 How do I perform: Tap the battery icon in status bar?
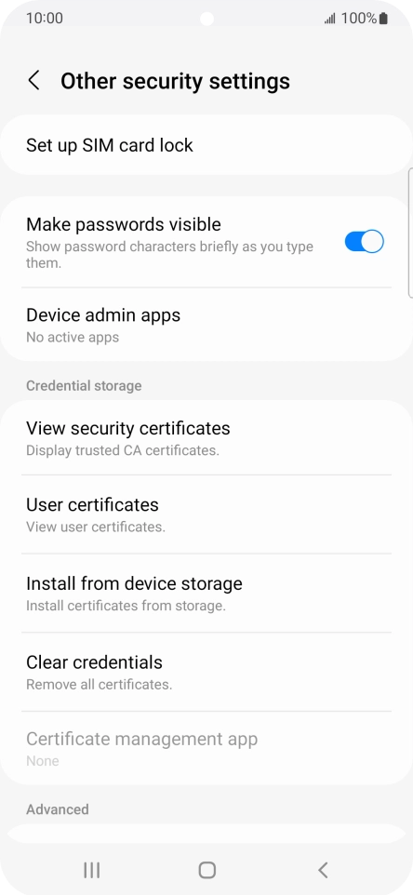pos(383,19)
